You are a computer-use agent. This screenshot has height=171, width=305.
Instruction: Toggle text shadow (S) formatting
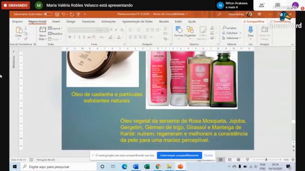click(84, 37)
